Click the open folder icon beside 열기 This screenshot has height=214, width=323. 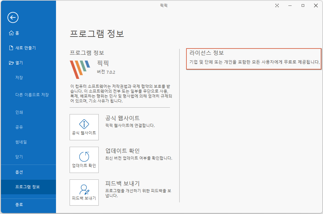tap(11, 63)
